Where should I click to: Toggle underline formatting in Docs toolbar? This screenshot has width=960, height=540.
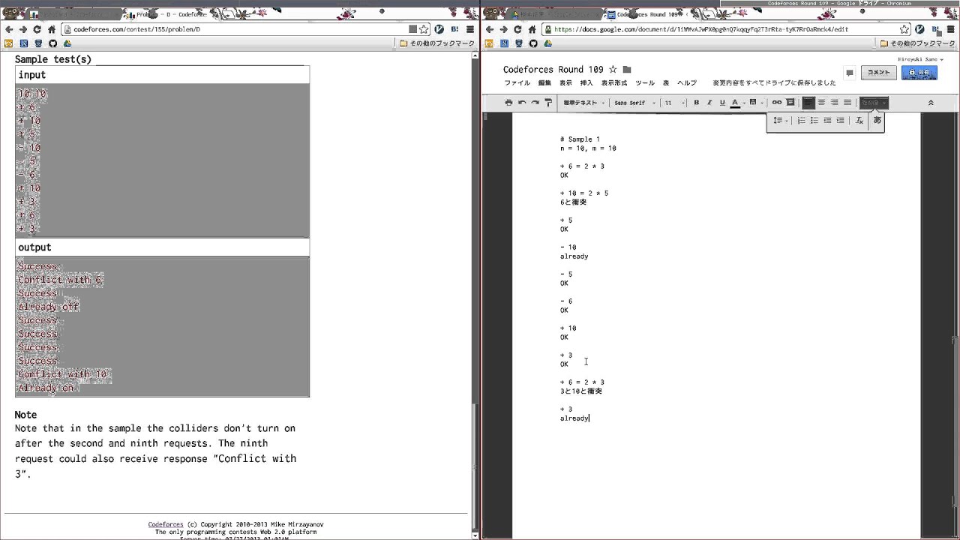click(x=722, y=103)
